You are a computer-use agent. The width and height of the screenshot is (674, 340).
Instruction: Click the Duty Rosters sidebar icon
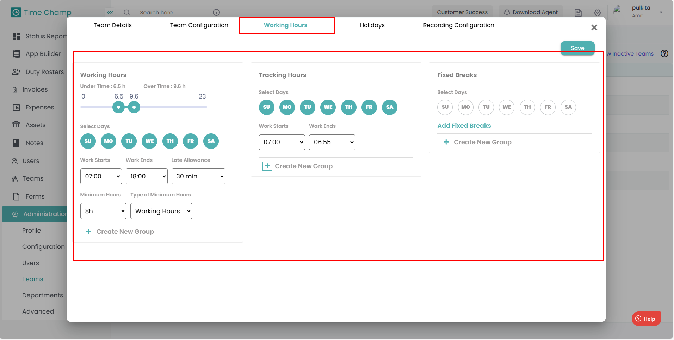16,72
